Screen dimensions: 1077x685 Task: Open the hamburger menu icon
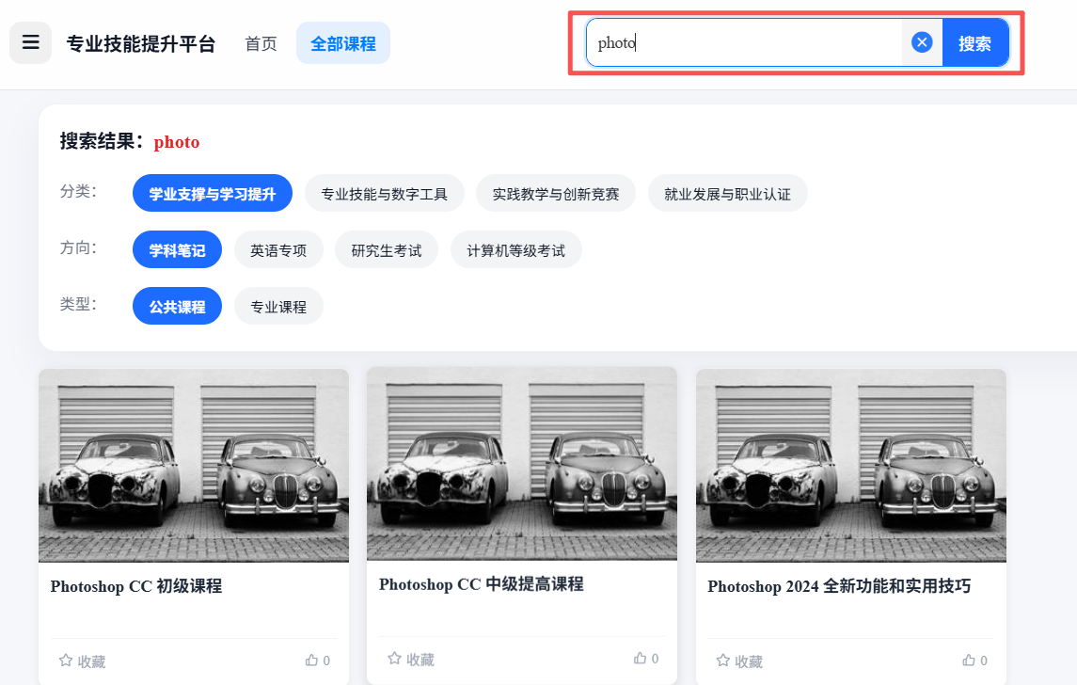30,43
